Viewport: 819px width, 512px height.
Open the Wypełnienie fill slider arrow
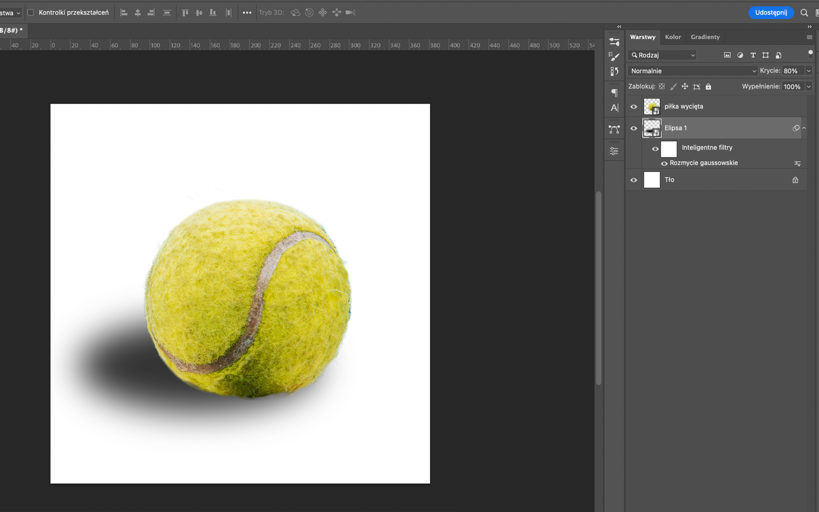click(x=808, y=87)
